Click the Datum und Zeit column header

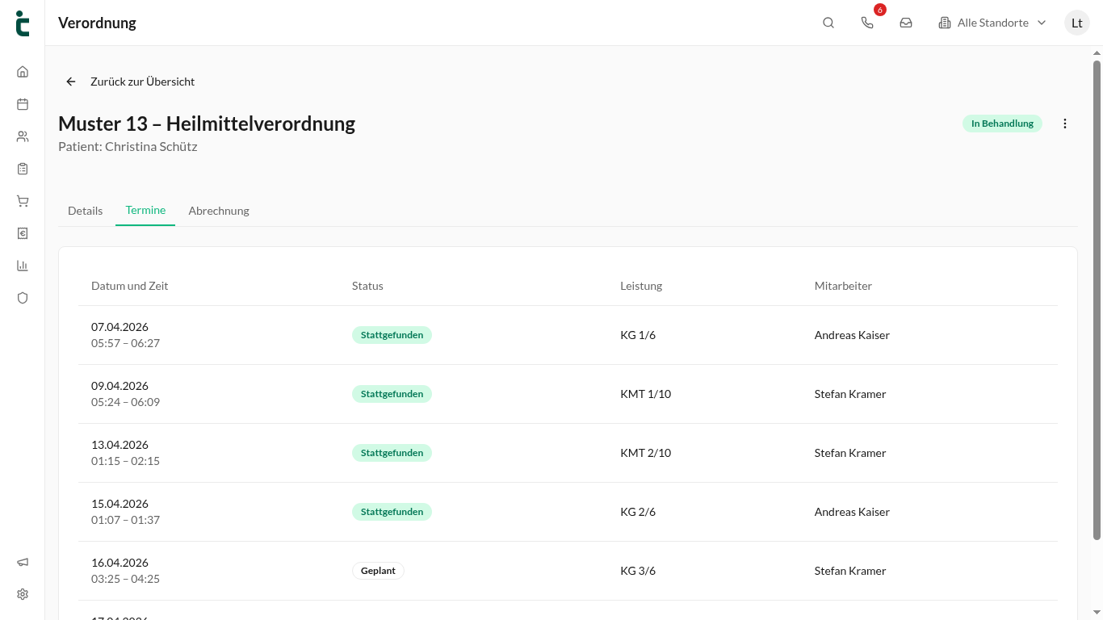click(129, 286)
